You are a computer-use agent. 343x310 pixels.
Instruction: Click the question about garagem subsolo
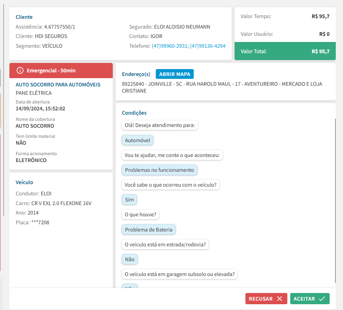pos(180,274)
